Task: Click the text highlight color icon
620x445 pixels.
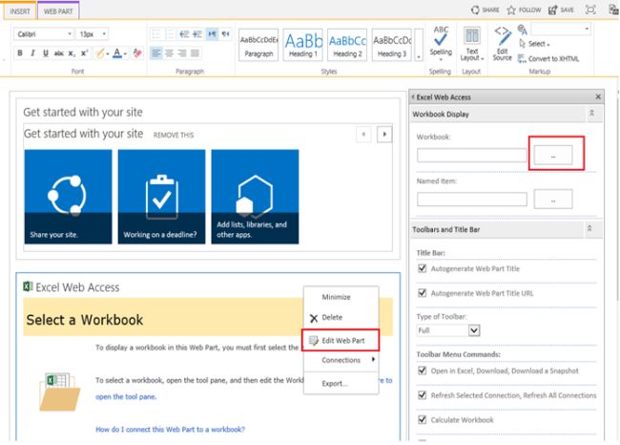Action: (x=100, y=53)
